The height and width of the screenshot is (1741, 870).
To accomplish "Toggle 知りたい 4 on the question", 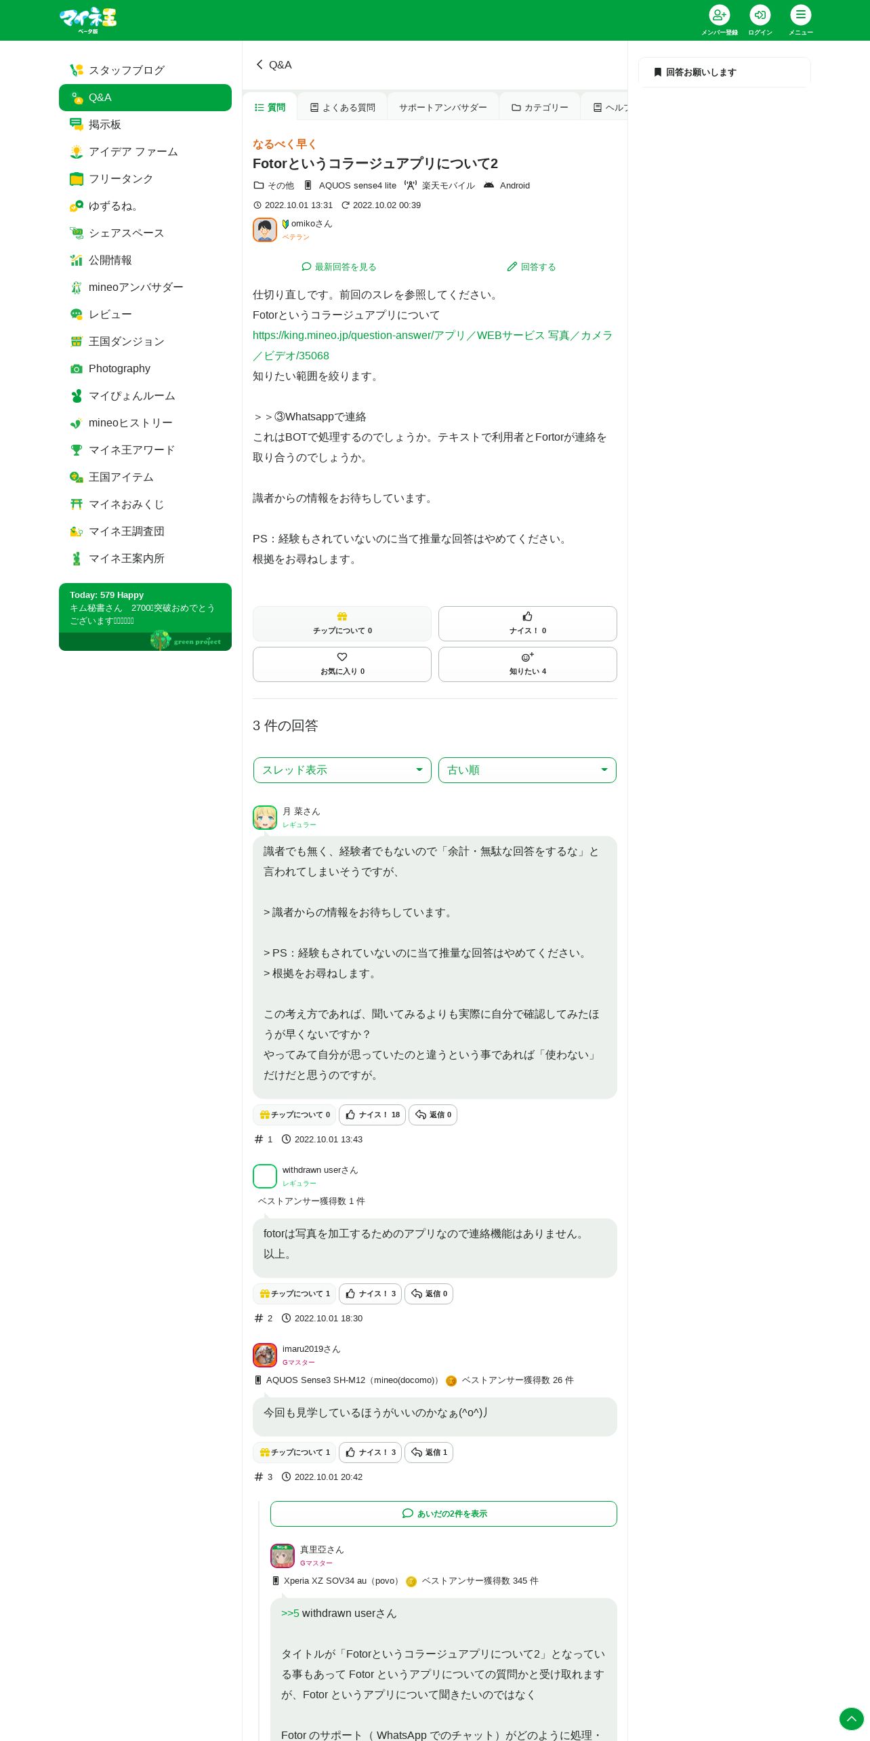I will [528, 664].
